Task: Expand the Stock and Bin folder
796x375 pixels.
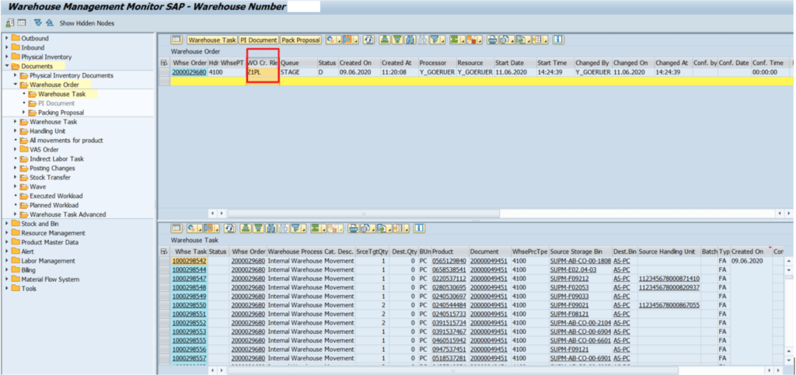Action: pyautogui.click(x=7, y=224)
